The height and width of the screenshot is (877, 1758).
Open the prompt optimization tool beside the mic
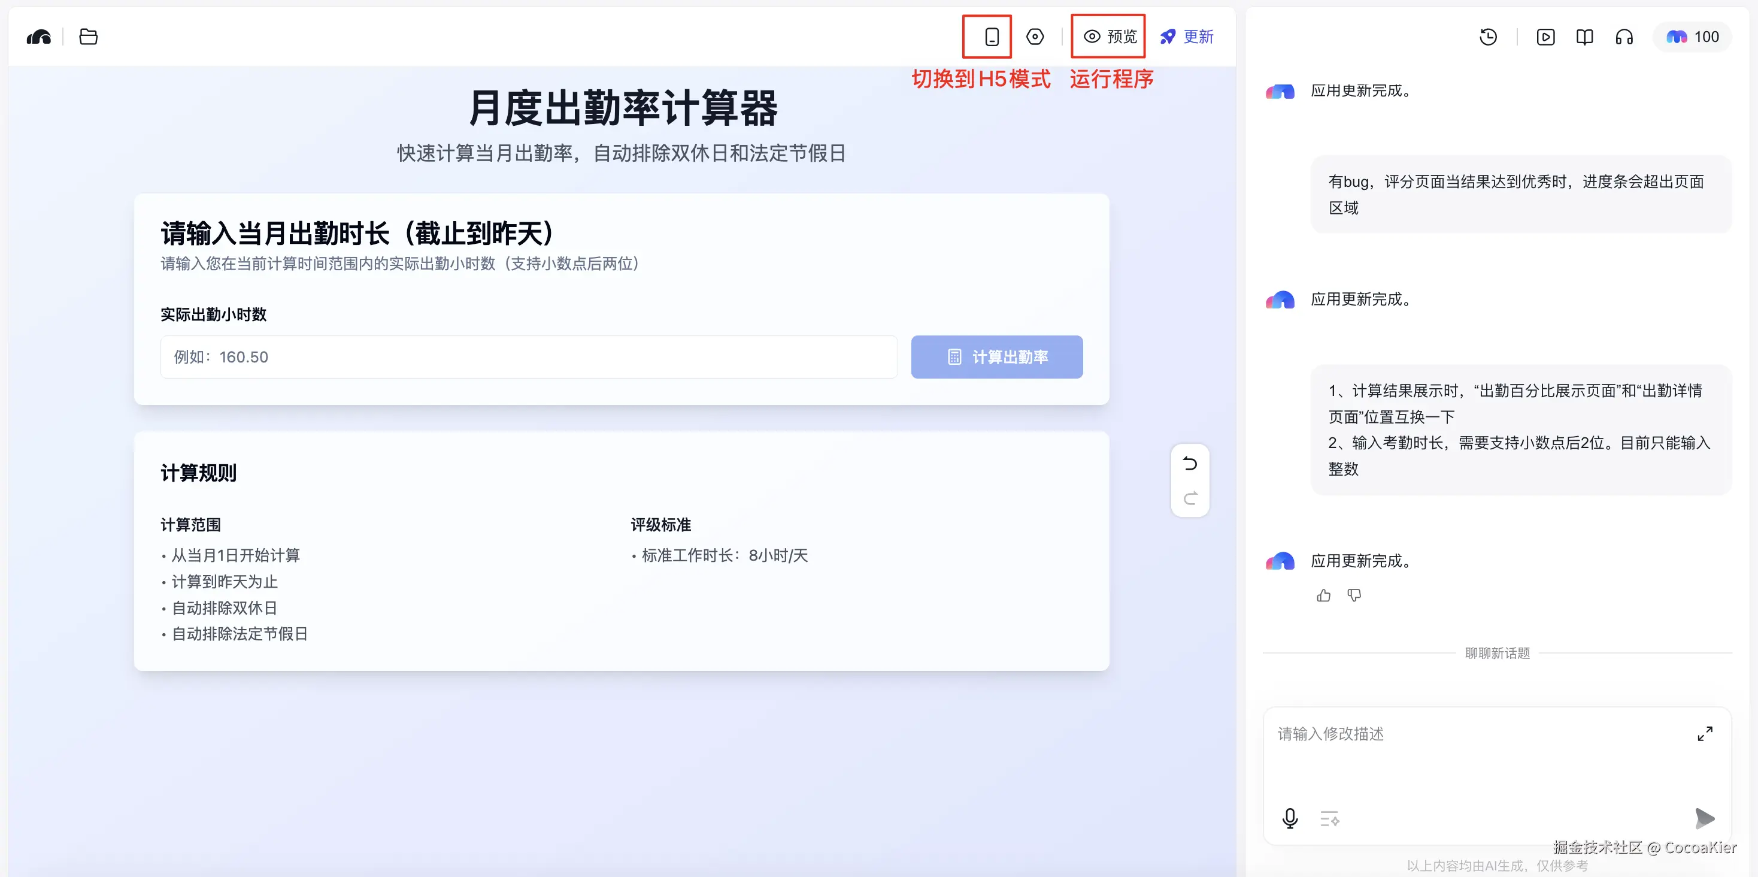click(1328, 818)
